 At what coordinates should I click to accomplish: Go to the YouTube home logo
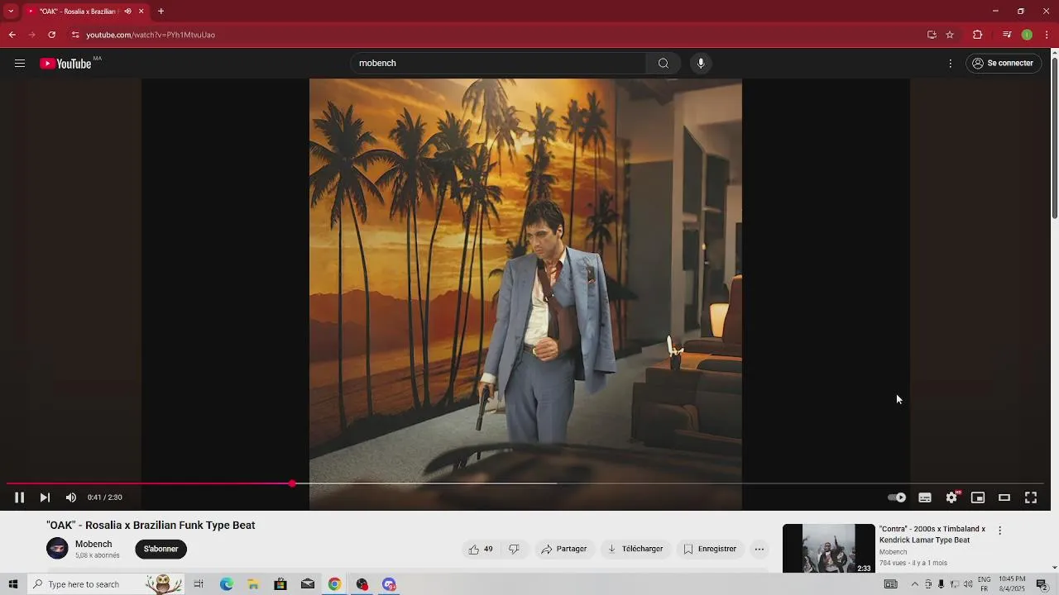65,64
